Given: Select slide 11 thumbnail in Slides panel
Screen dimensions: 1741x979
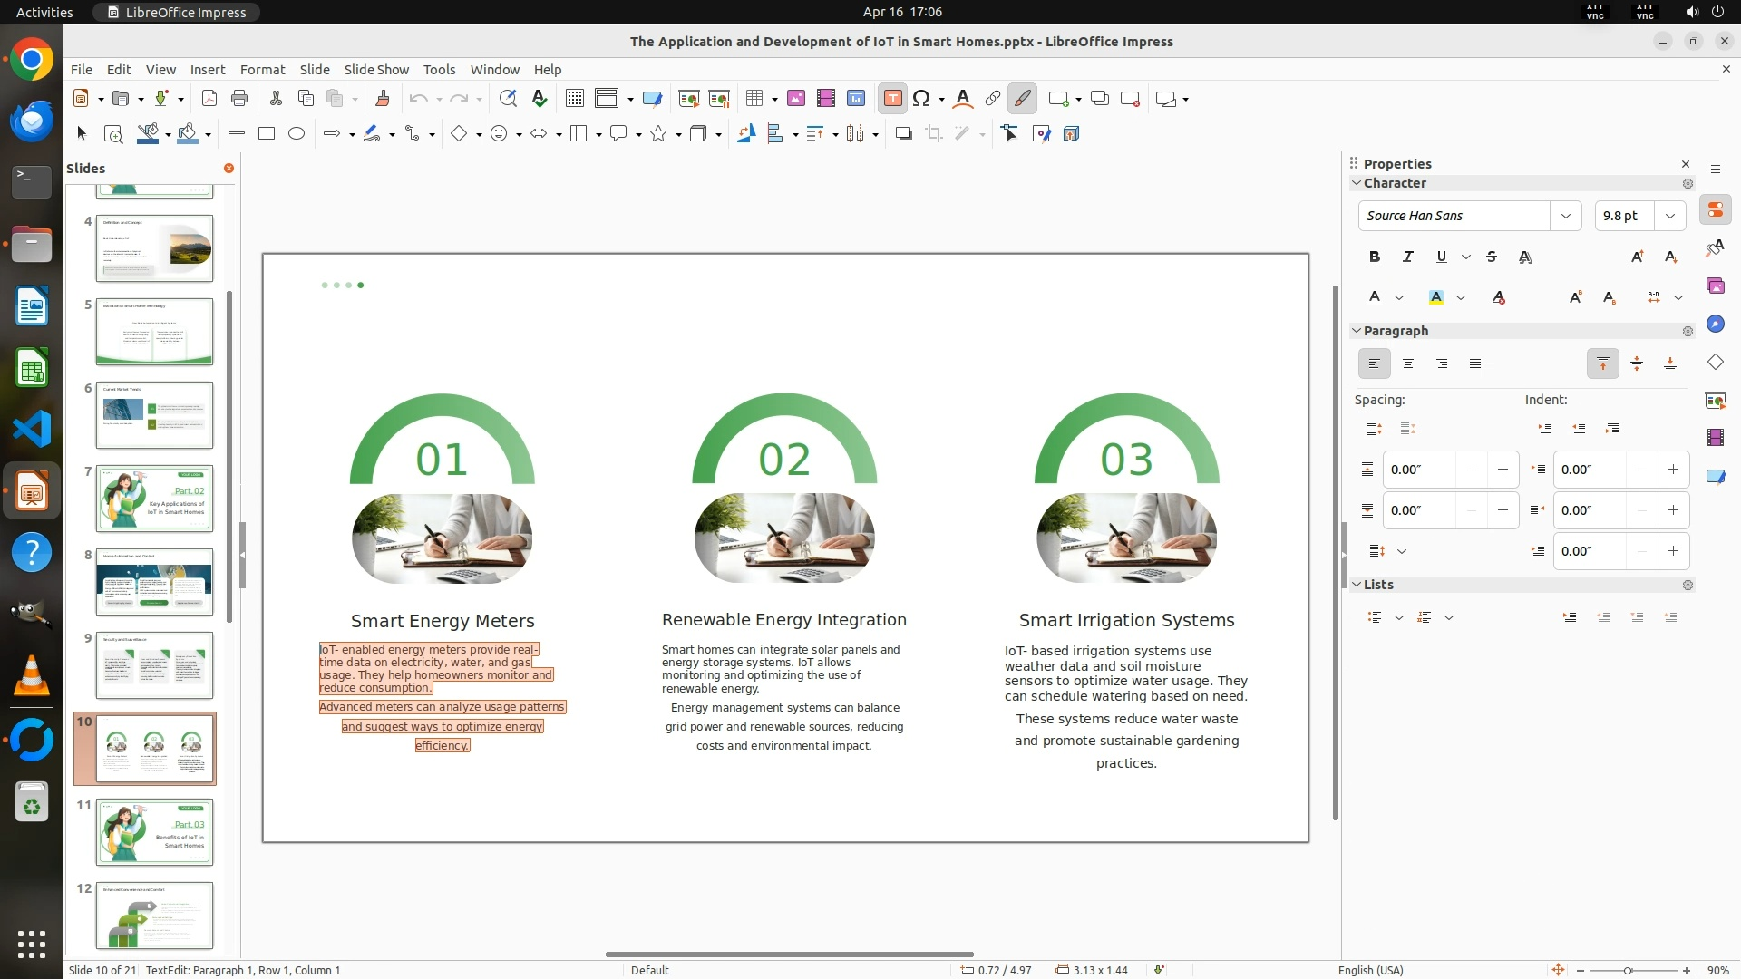Looking at the screenshot, I should click(x=154, y=832).
